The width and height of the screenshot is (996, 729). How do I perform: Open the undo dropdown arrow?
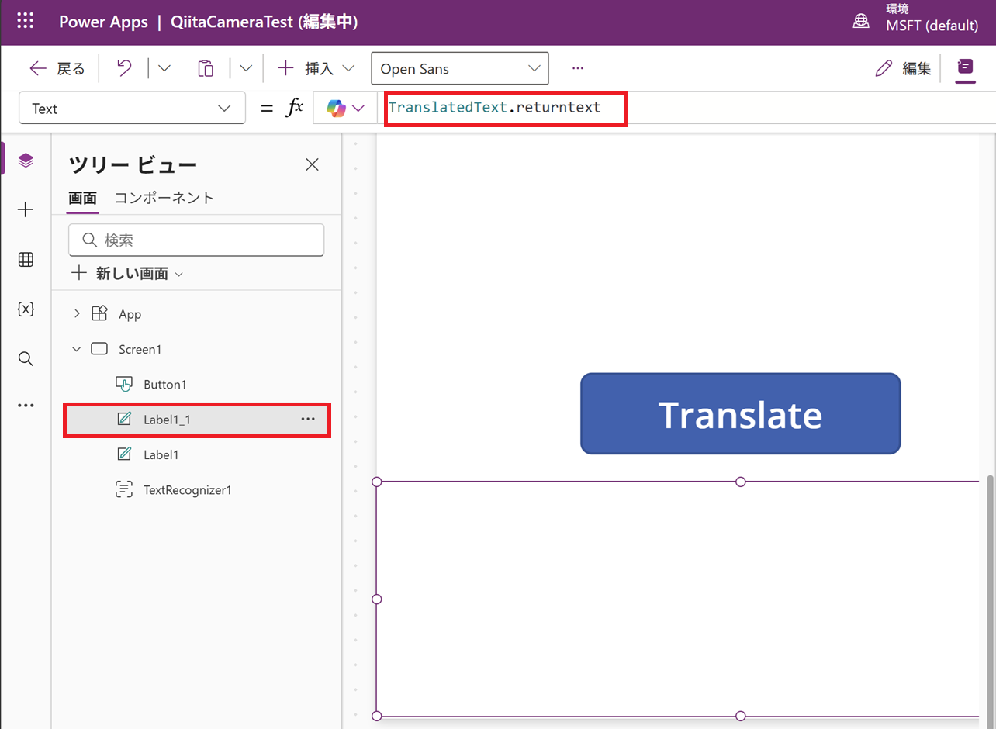pyautogui.click(x=164, y=68)
